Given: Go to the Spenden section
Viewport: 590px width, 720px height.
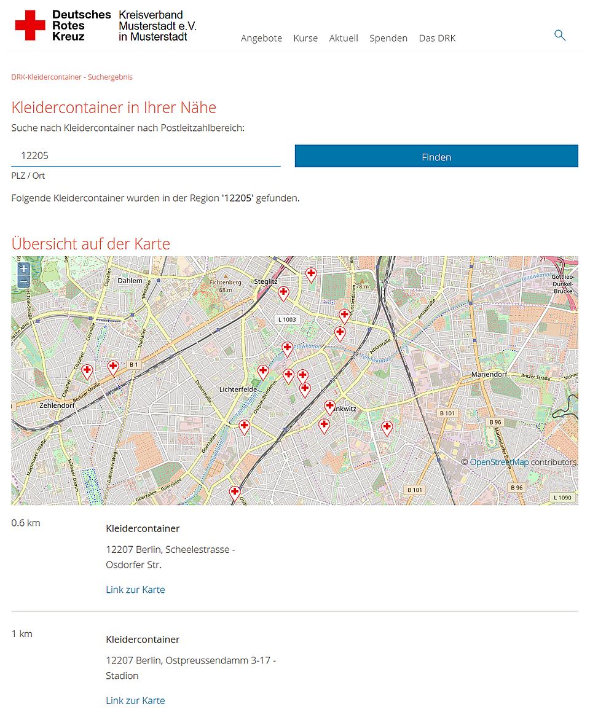Looking at the screenshot, I should (388, 38).
